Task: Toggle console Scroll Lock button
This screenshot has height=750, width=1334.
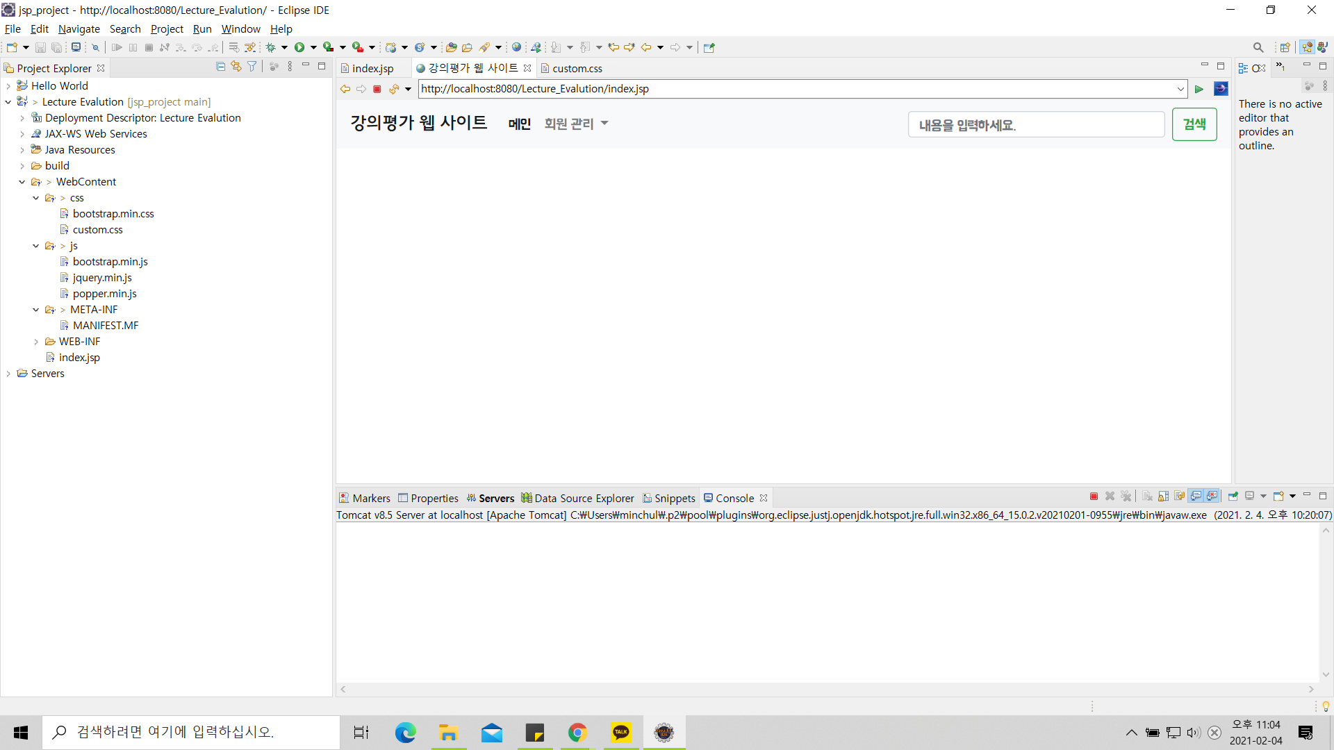Action: pyautogui.click(x=1164, y=497)
